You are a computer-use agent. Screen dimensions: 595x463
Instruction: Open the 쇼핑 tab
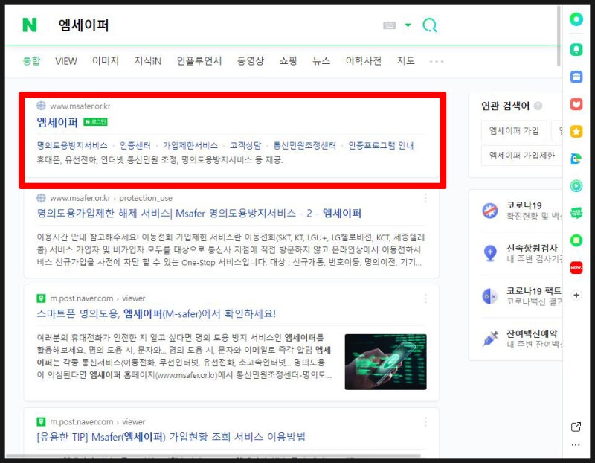288,61
